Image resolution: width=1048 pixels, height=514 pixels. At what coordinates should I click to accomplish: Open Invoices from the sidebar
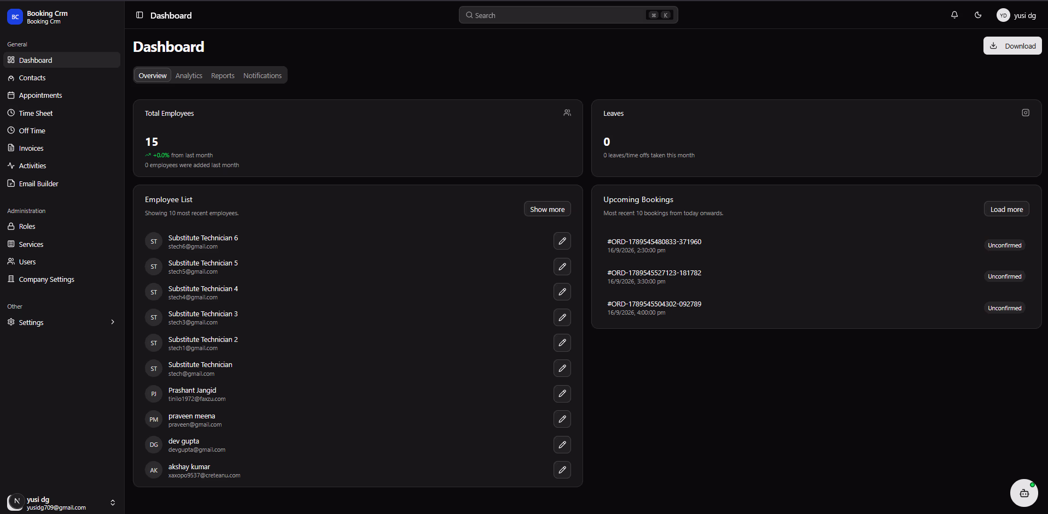click(x=62, y=148)
